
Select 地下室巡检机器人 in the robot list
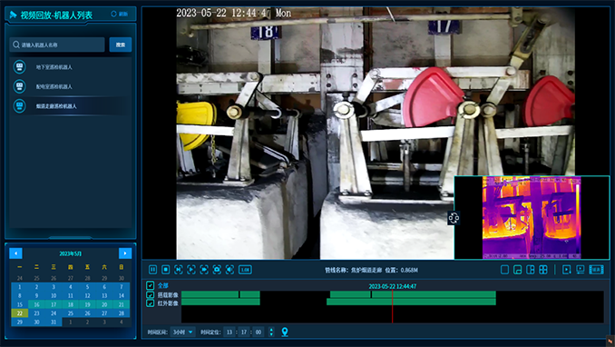(x=71, y=67)
